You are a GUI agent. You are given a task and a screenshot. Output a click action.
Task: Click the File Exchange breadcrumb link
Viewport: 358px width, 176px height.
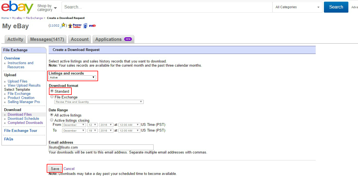[x=34, y=18]
